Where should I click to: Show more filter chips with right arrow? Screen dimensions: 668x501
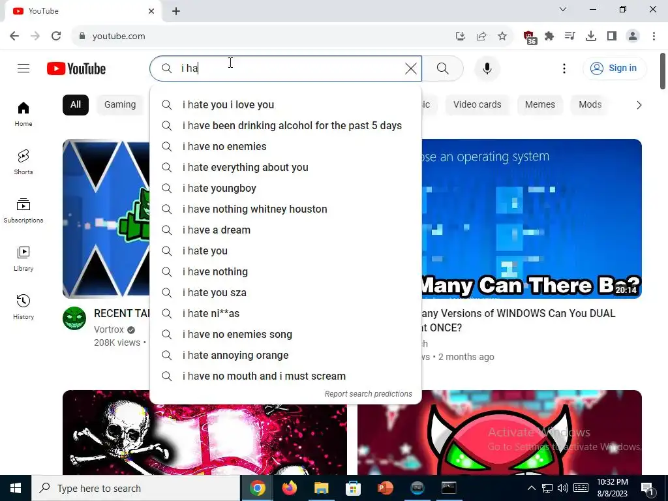639,105
